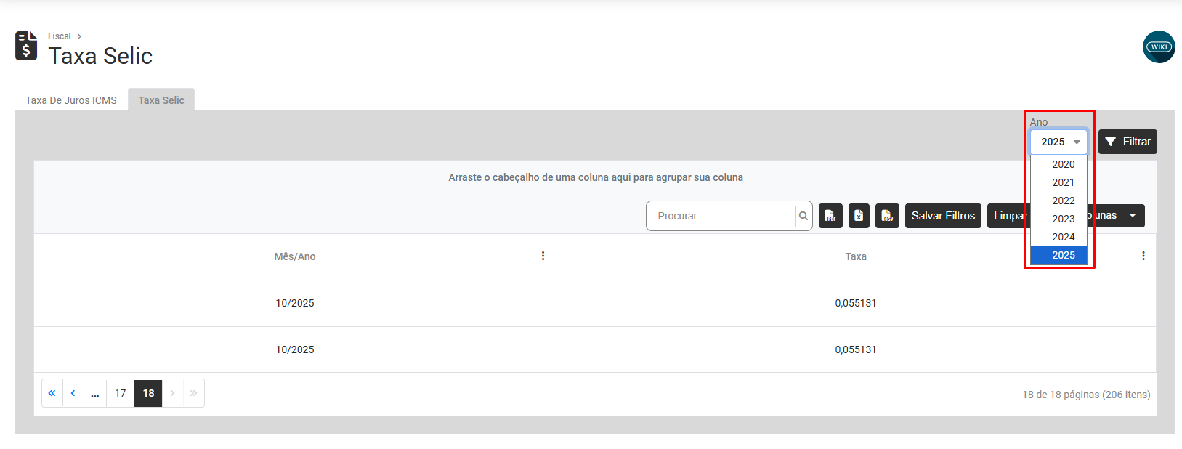Click Salvar Filtros button
Image resolution: width=1182 pixels, height=449 pixels.
coord(943,216)
